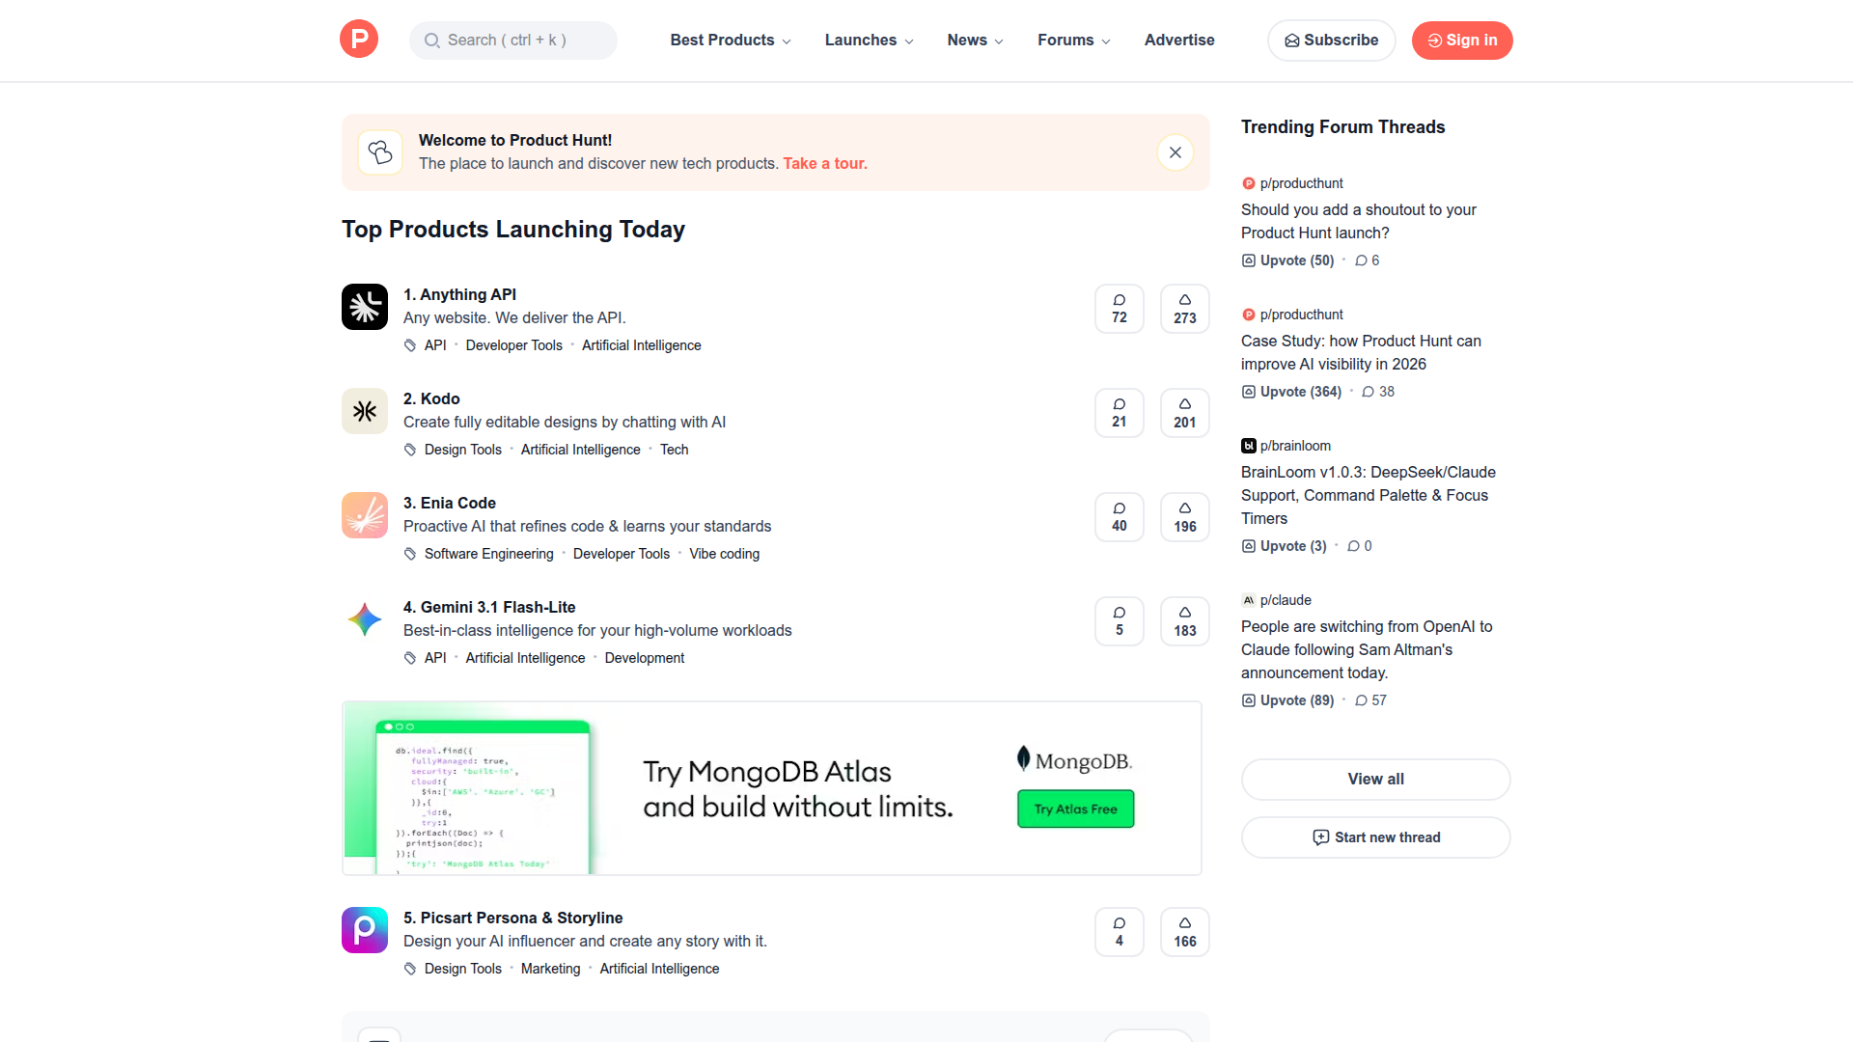Click the search magnifier icon
Viewport: 1853px width, 1042px height.
pyautogui.click(x=432, y=40)
